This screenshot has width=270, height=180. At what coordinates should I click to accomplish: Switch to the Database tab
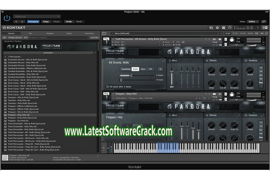click(50, 33)
